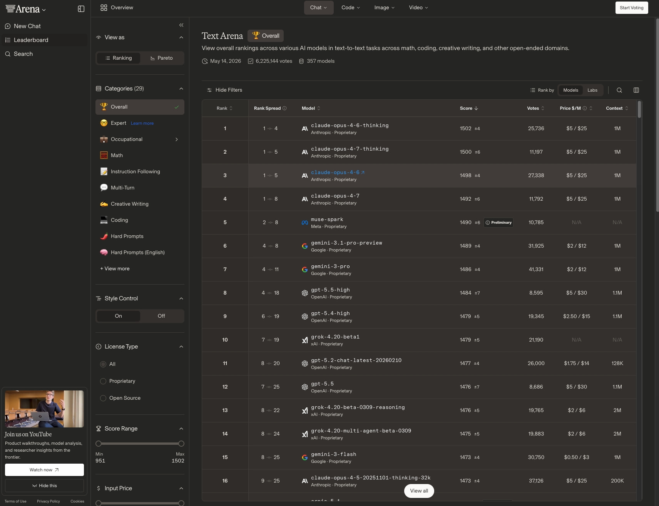659x506 pixels.
Task: Collapse the Categories (29) section
Action: 181,89
